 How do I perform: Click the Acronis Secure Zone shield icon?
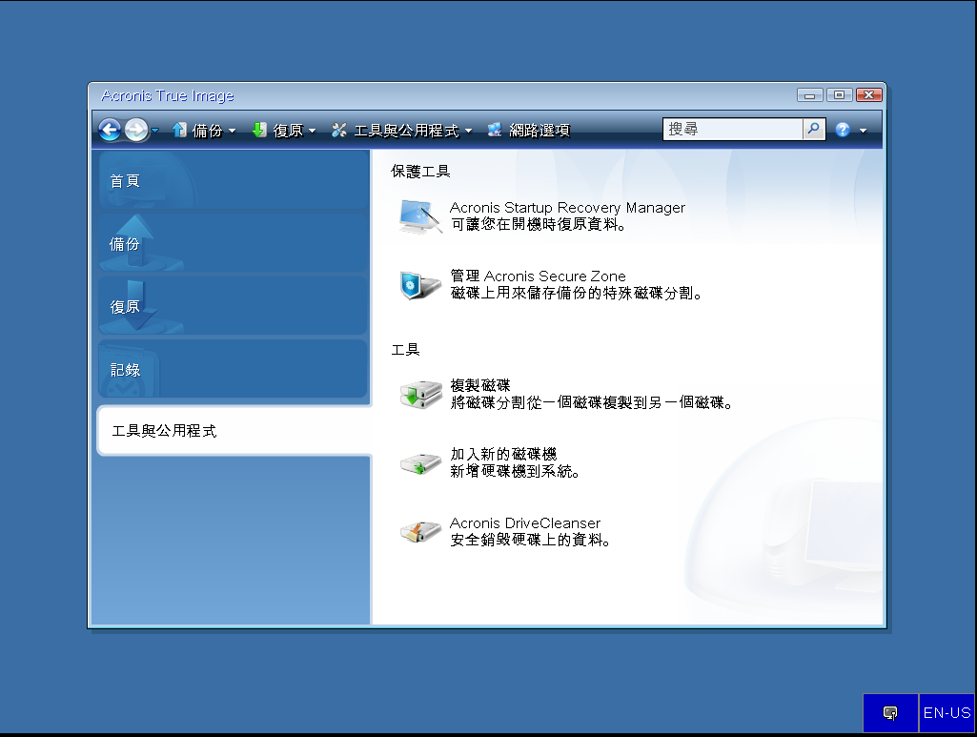point(419,285)
